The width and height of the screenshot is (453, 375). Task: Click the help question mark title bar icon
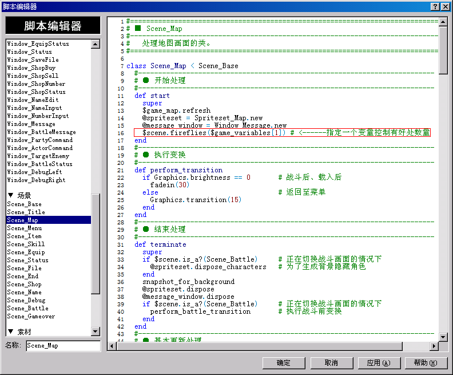tap(435, 6)
